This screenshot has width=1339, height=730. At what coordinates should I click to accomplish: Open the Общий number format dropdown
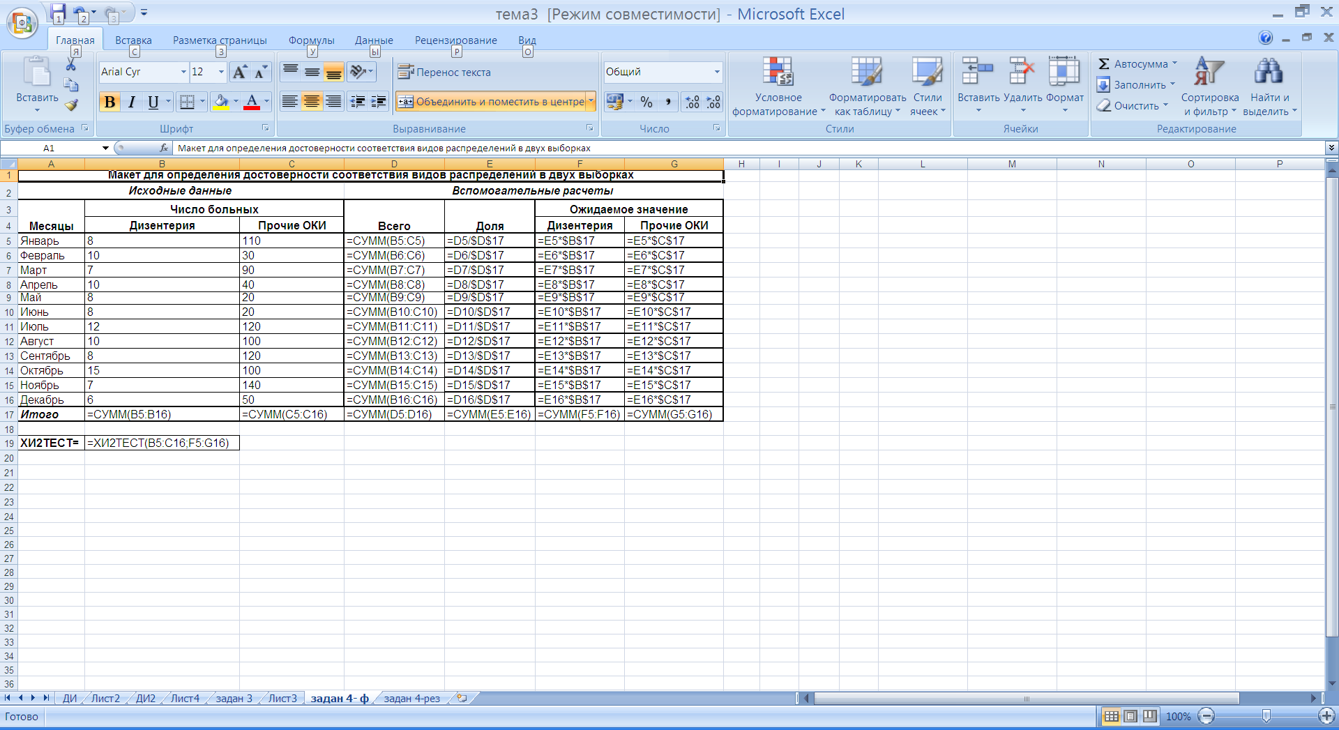tap(717, 72)
